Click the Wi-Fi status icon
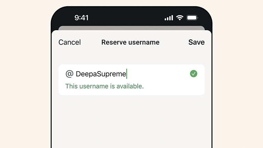 [x=179, y=18]
